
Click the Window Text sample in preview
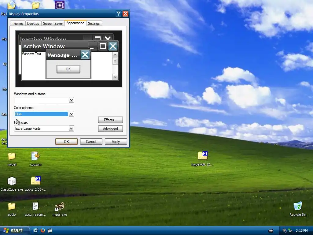[31, 54]
